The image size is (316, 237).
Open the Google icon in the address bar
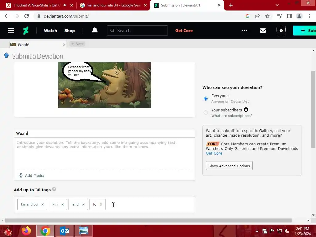(x=247, y=16)
